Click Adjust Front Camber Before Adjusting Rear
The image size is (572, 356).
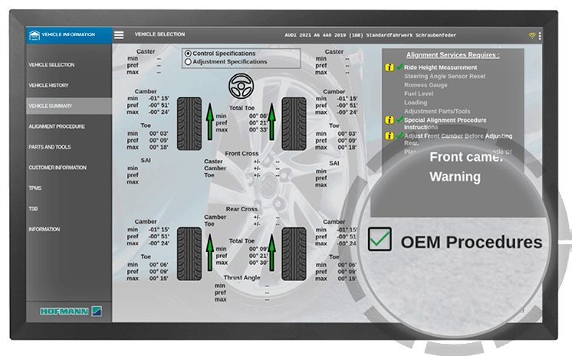[x=458, y=139]
